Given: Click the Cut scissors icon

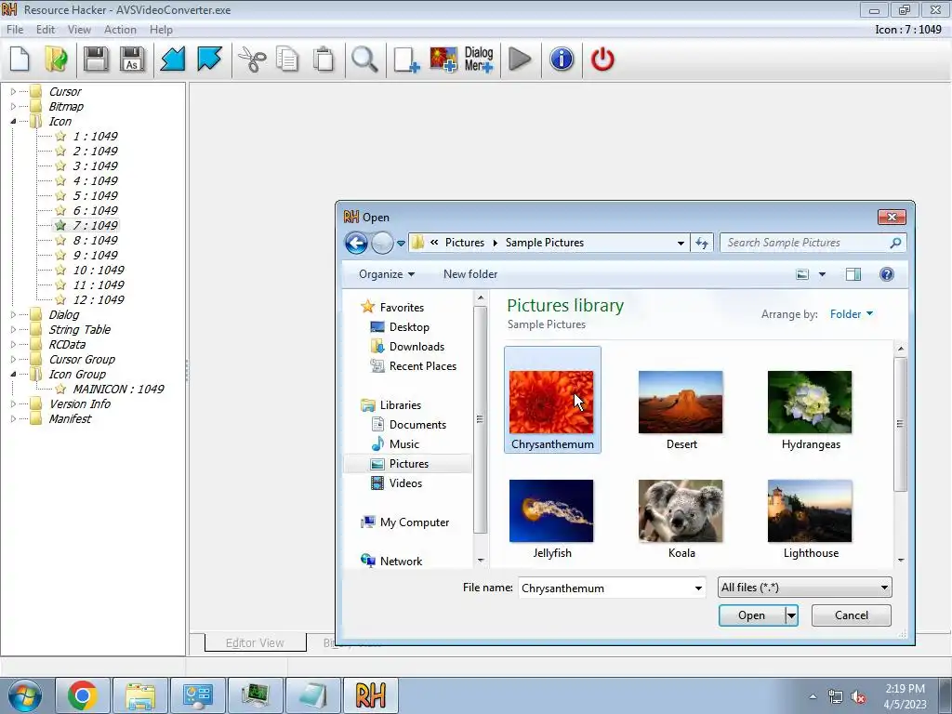Looking at the screenshot, I should tap(252, 59).
